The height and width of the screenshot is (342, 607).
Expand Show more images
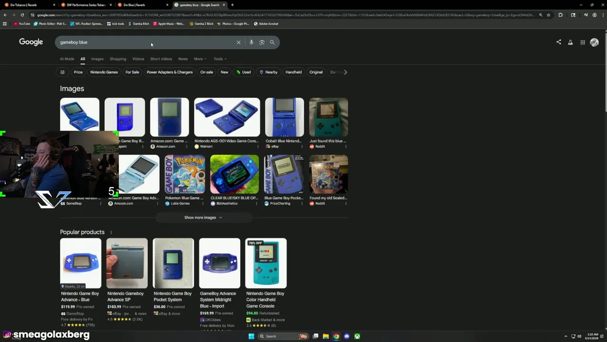tap(203, 218)
